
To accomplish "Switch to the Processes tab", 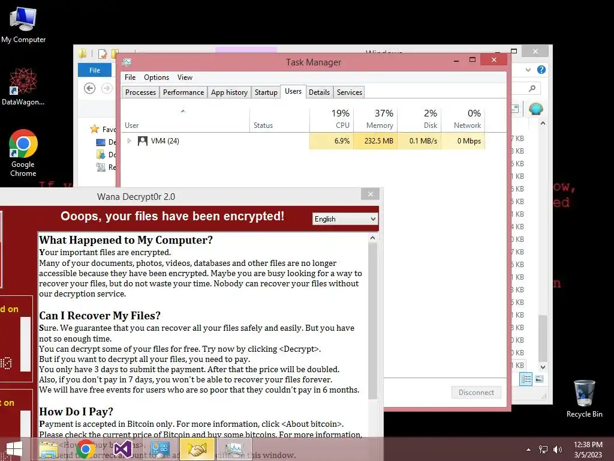I will (140, 92).
